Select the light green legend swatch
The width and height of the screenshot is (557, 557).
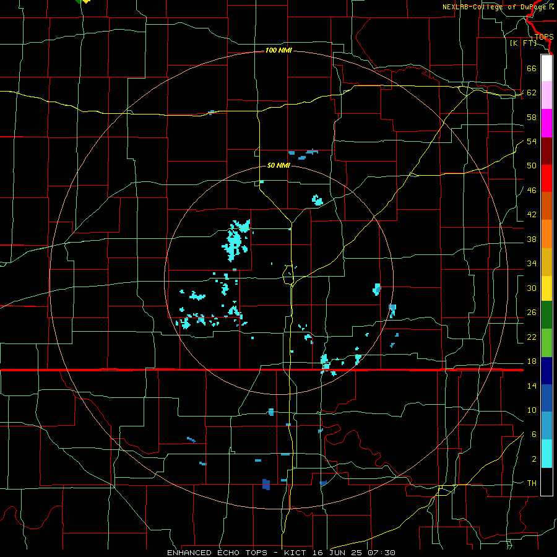[546, 342]
